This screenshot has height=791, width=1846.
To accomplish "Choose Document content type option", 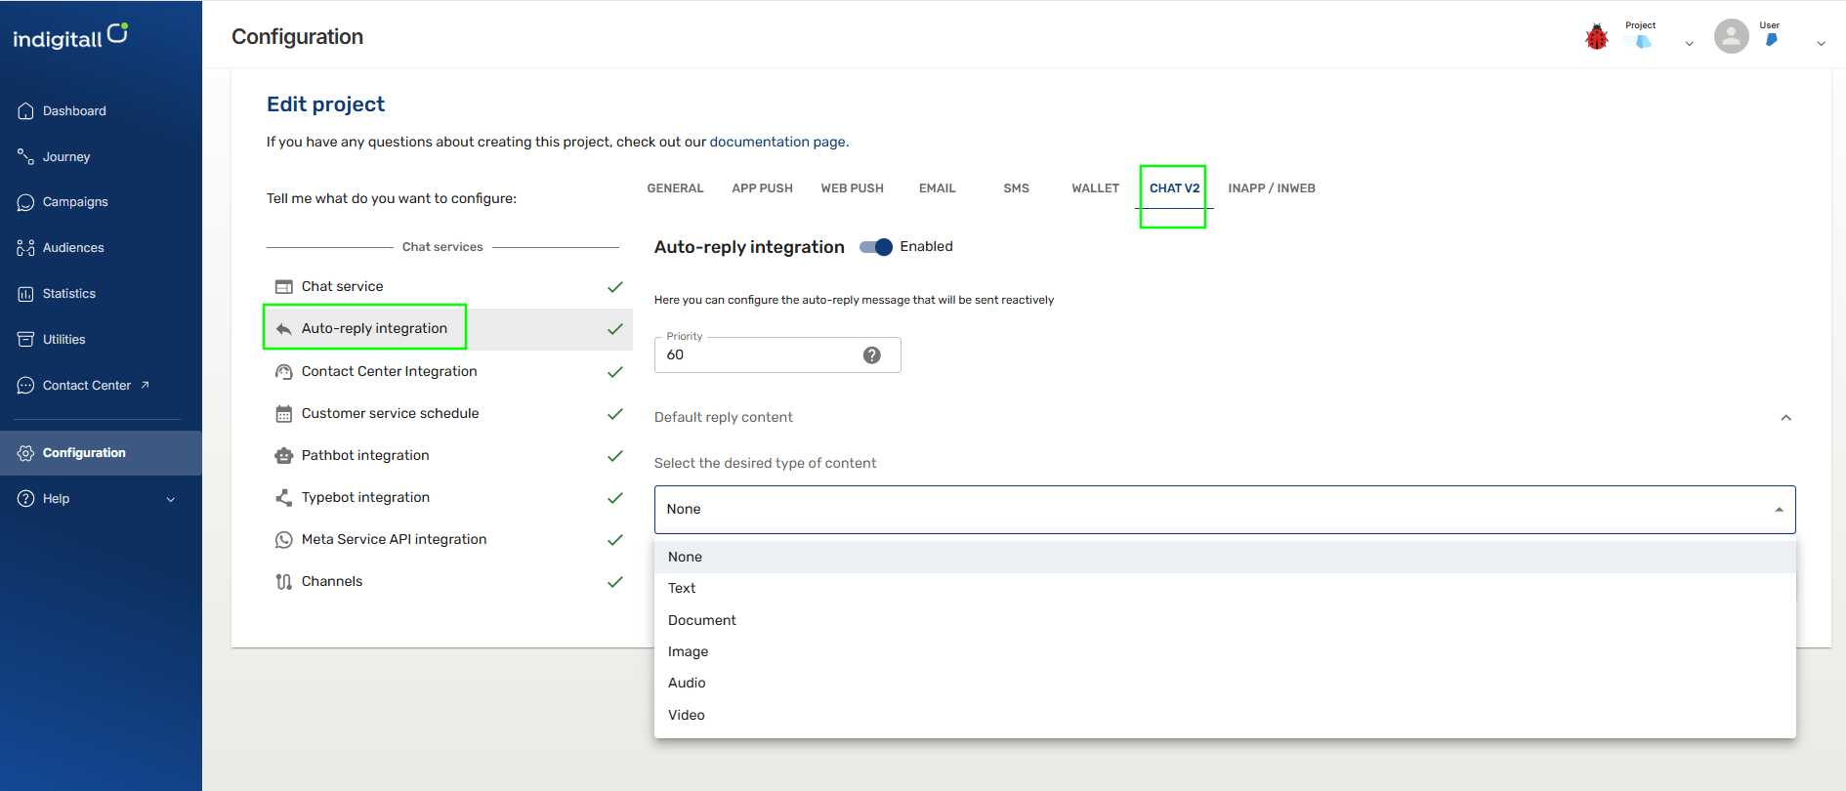I will point(1225,620).
